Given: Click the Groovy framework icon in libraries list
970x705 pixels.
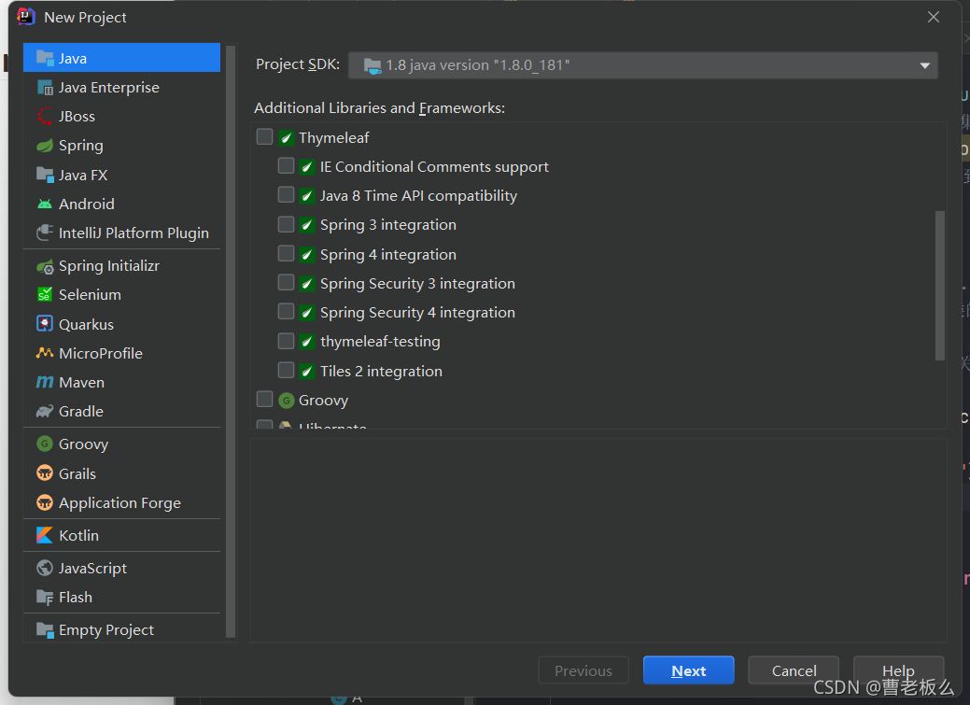Looking at the screenshot, I should 286,401.
